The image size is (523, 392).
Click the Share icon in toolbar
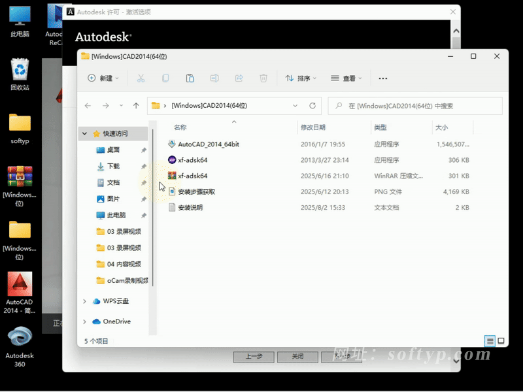(x=239, y=78)
